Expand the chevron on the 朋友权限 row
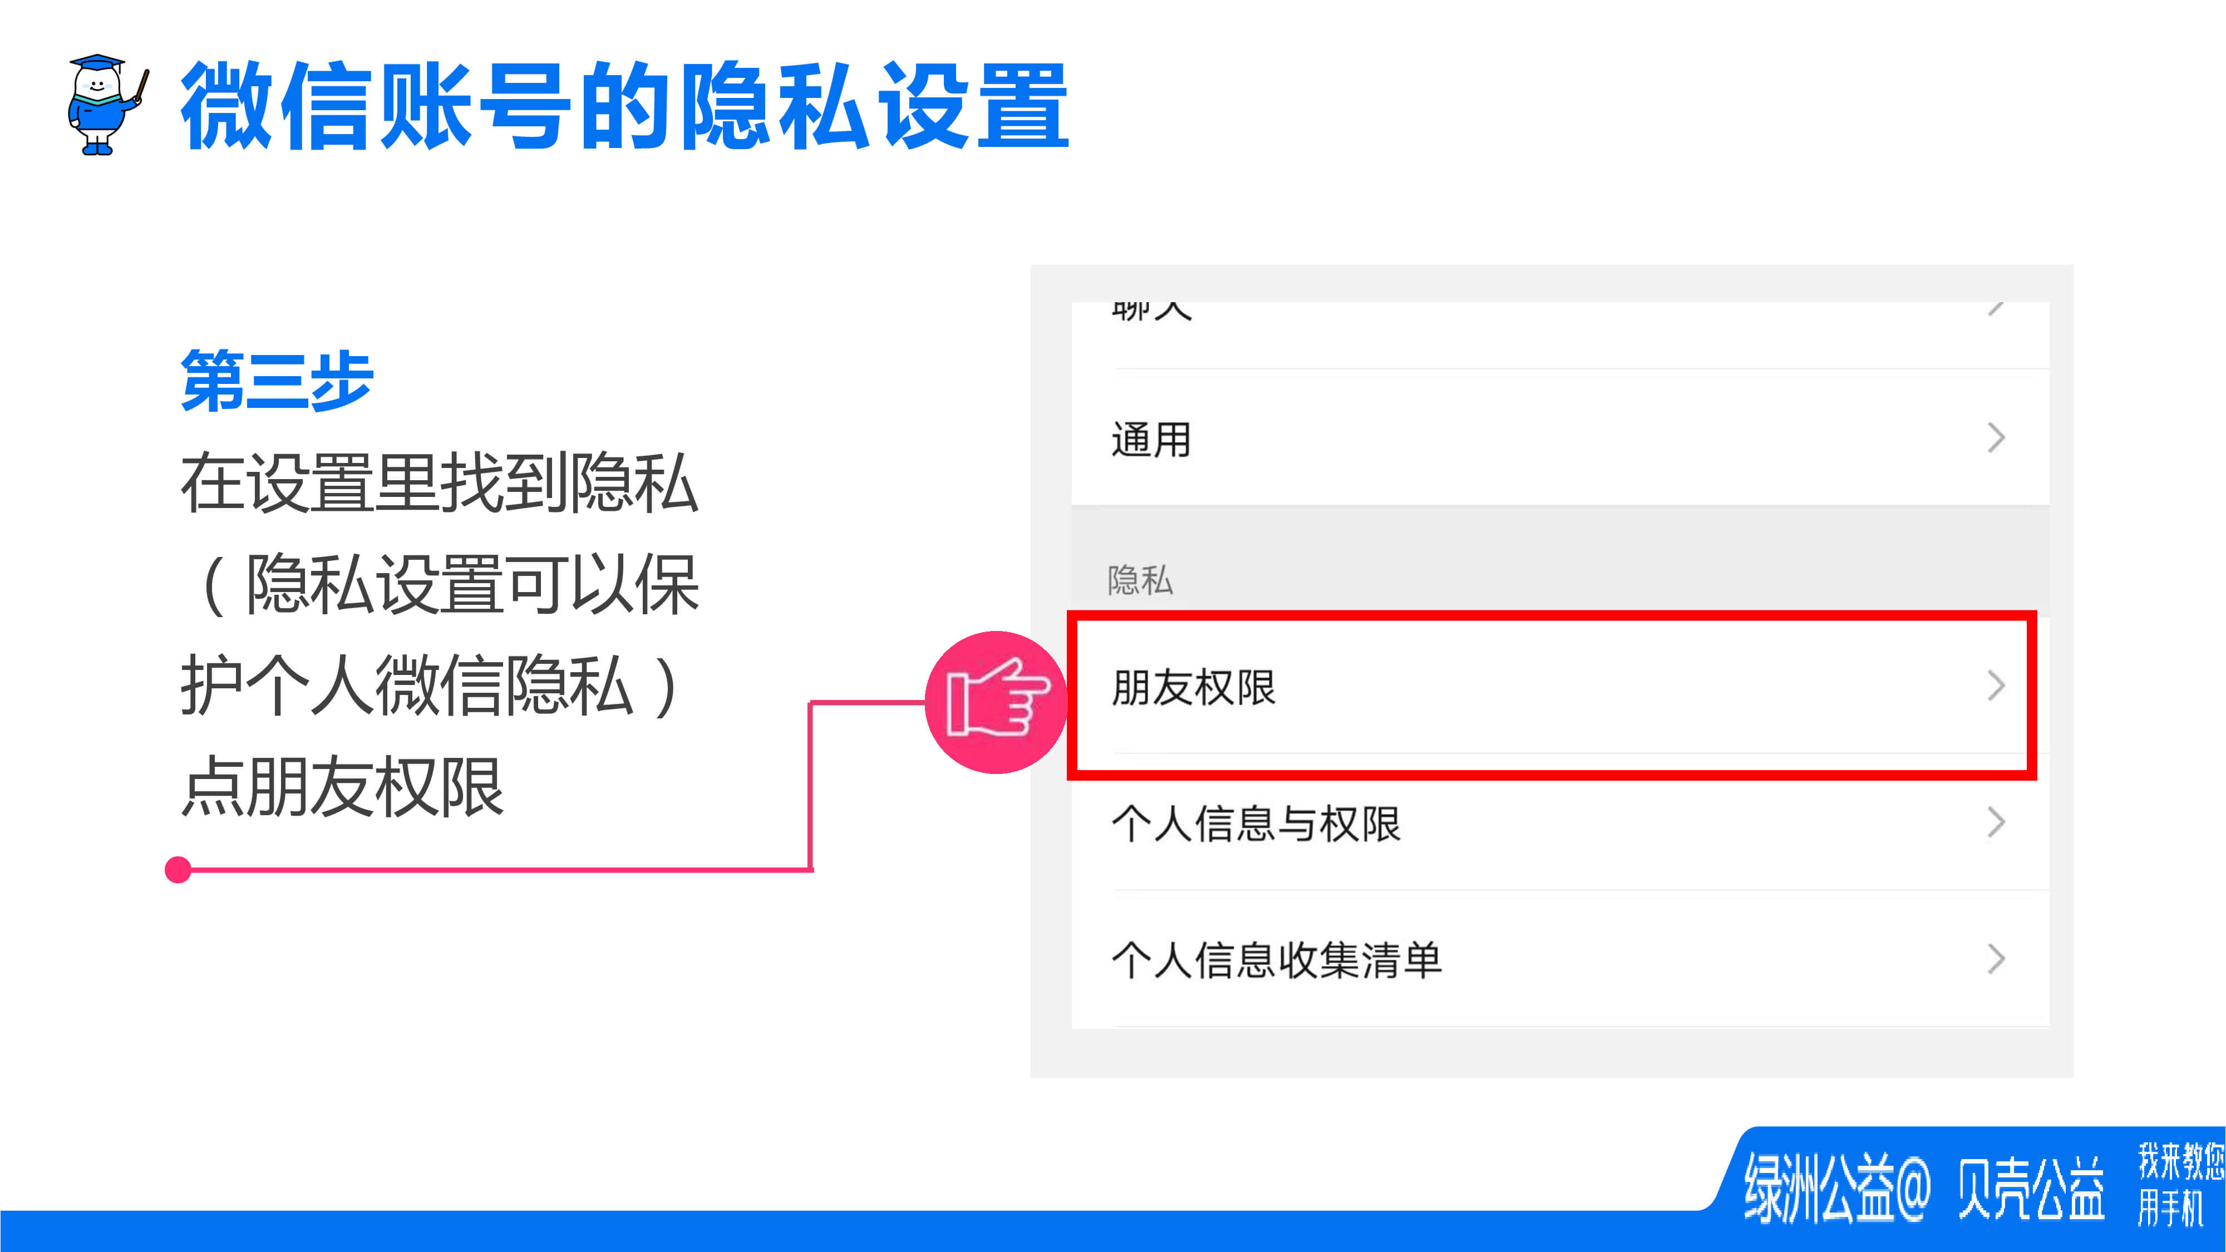The width and height of the screenshot is (2226, 1252). point(1996,686)
